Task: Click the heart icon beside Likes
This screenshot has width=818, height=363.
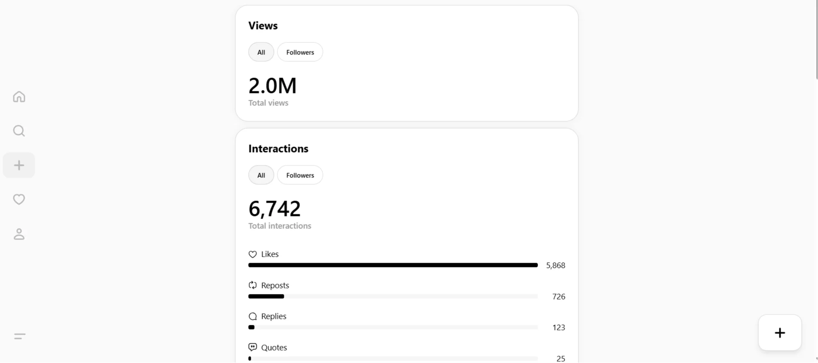Action: [252, 254]
